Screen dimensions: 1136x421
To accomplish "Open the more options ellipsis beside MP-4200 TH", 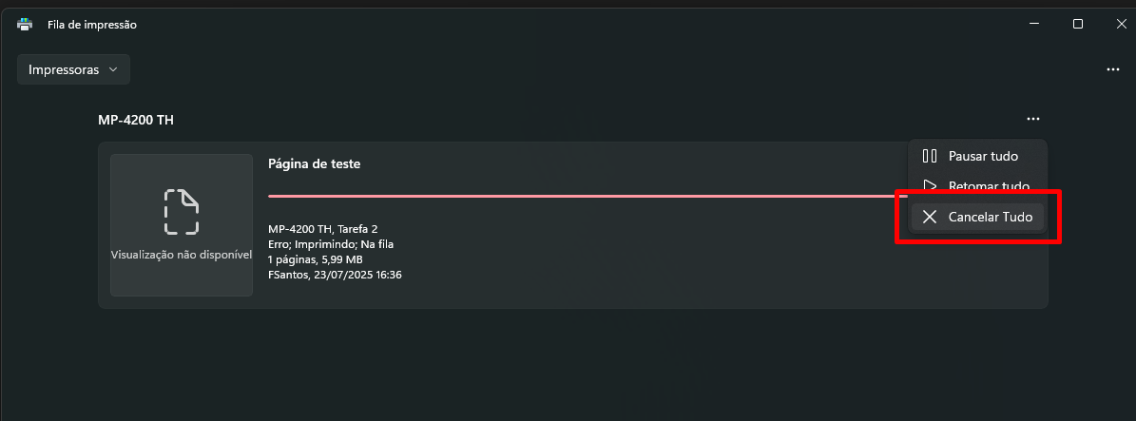I will coord(1033,120).
